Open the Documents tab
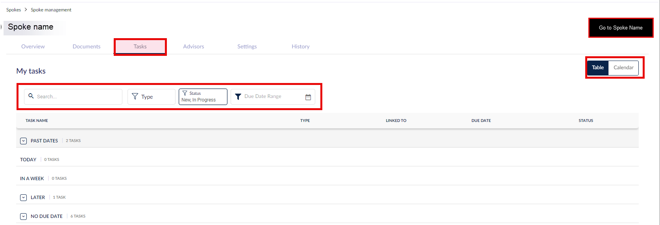This screenshot has width=660, height=225. pos(87,46)
